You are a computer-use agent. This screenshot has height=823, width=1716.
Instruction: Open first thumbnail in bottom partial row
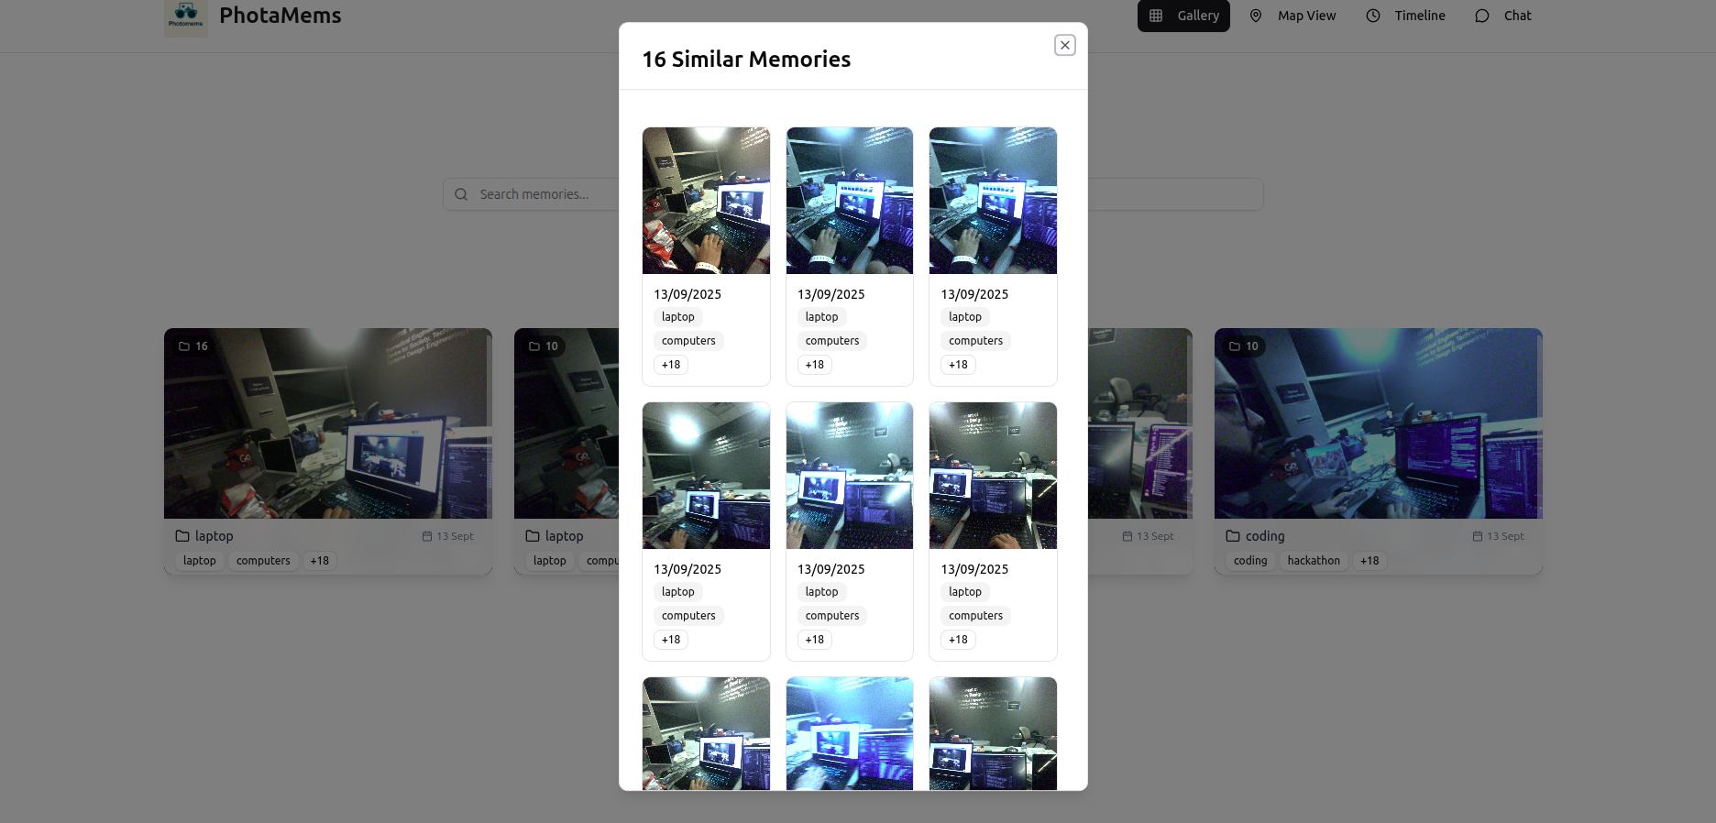[x=706, y=733]
